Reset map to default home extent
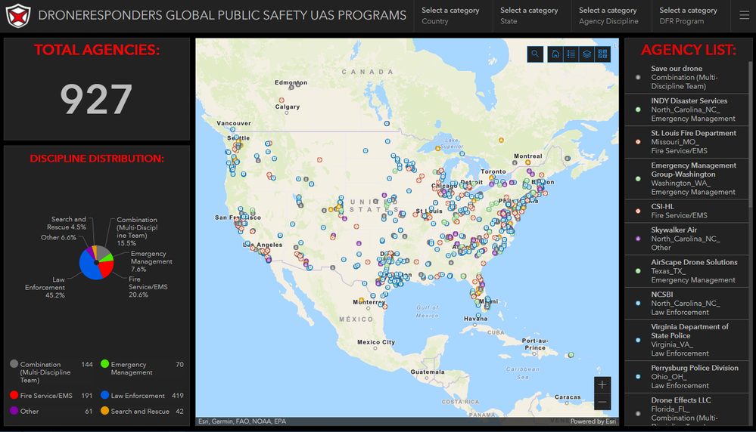 tap(555, 54)
